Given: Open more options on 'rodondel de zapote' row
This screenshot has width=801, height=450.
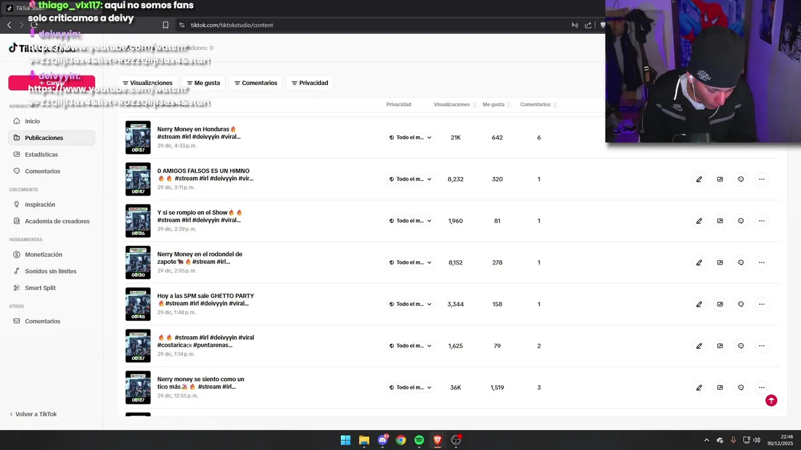Looking at the screenshot, I should [x=762, y=262].
